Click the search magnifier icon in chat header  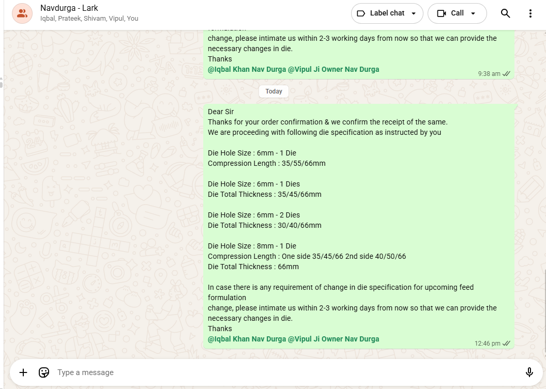pos(505,13)
